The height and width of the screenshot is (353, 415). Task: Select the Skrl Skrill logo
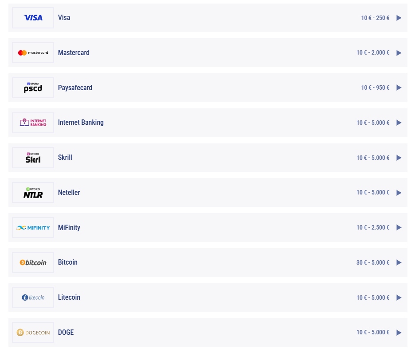tap(33, 158)
